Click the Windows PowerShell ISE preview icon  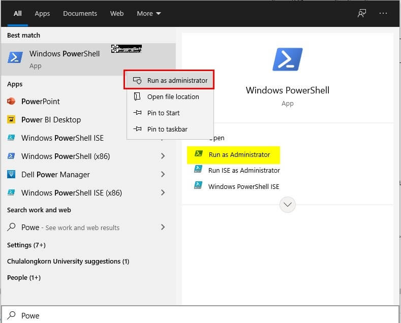[x=198, y=185]
